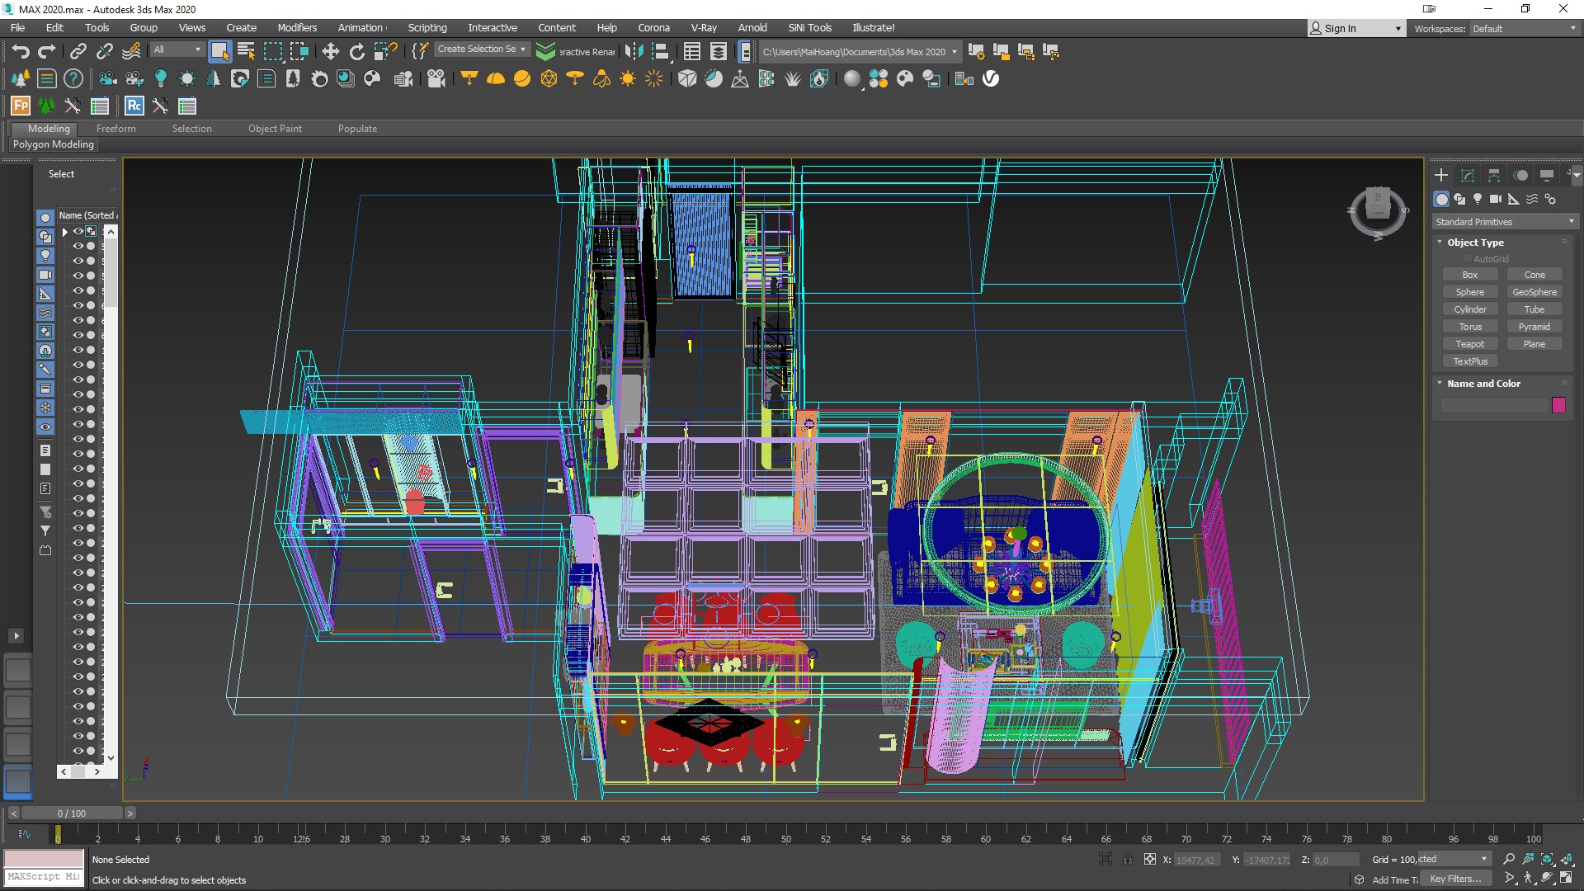Viewport: 1584px width, 891px height.
Task: Open the Select by Name list
Action: [246, 51]
